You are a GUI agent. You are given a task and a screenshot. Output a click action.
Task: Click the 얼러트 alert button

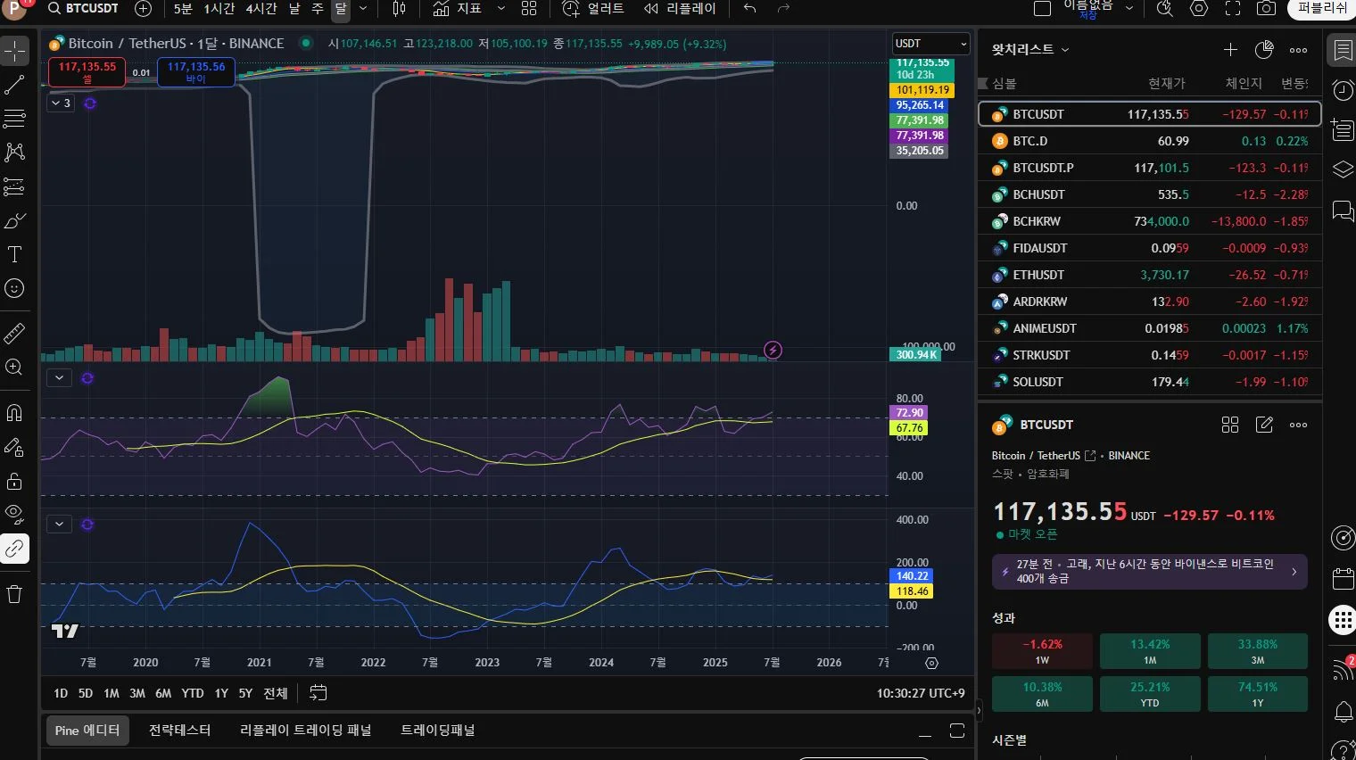594,8
